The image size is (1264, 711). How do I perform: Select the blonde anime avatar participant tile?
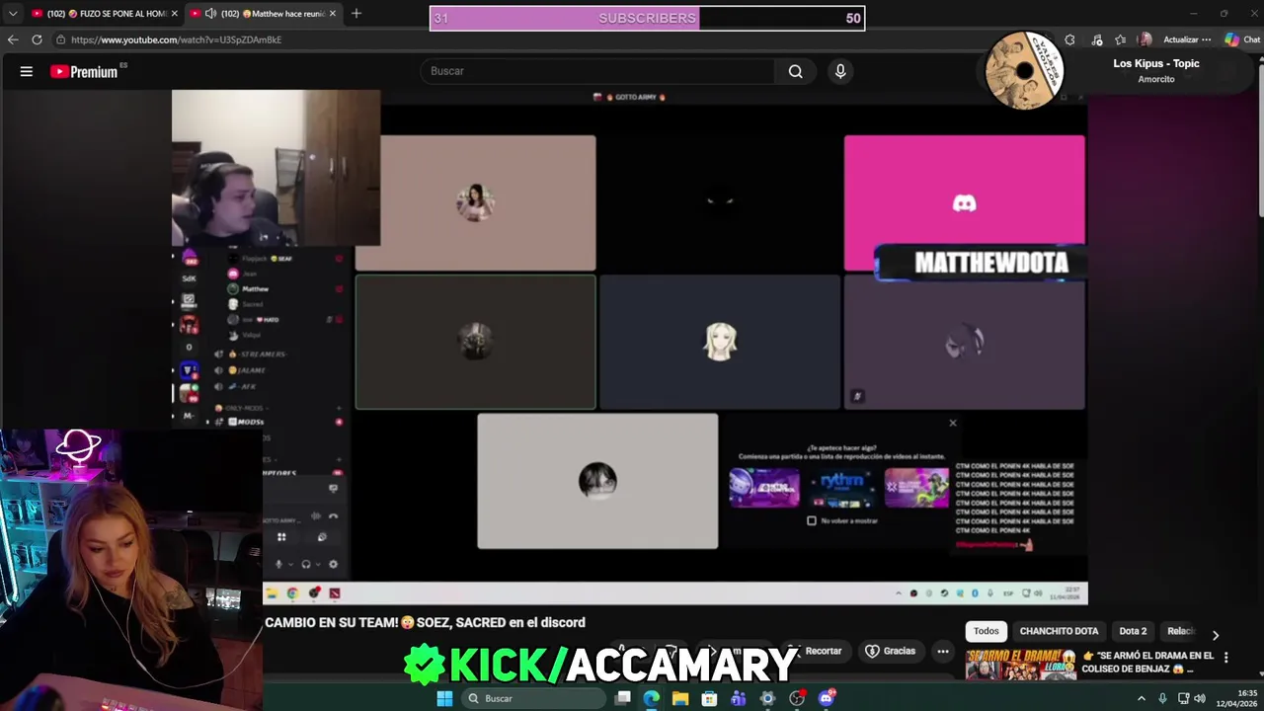click(x=720, y=342)
